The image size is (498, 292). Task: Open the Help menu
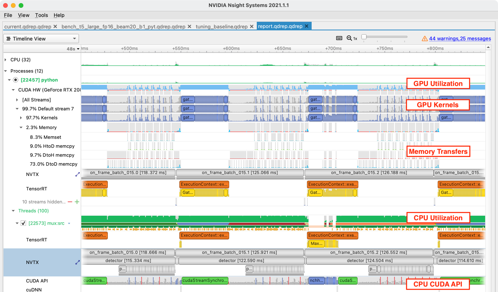(59, 15)
